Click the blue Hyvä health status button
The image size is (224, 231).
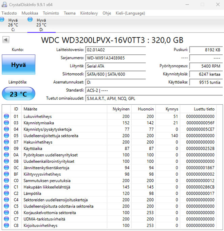coord(19,65)
